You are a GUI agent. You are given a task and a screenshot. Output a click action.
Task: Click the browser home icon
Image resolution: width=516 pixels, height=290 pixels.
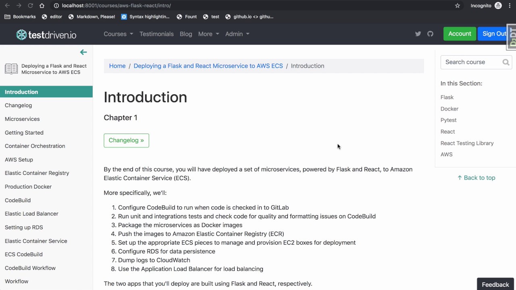click(x=42, y=6)
